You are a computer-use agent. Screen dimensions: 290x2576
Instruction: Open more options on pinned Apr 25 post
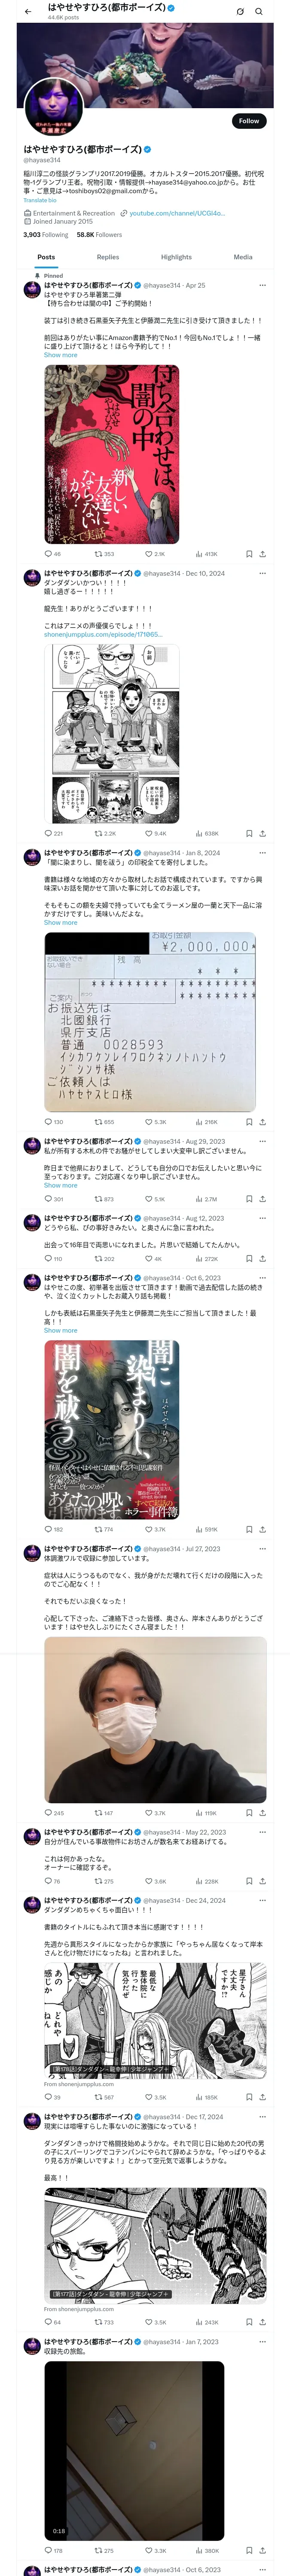click(x=263, y=285)
